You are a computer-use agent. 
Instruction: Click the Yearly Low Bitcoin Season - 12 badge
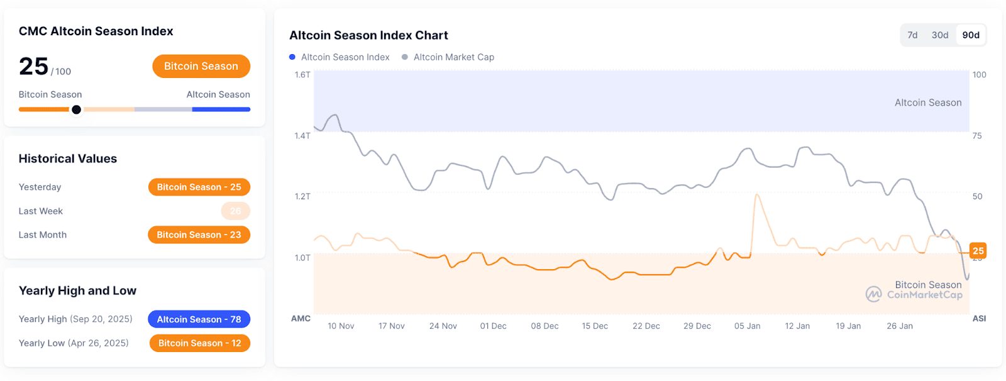pyautogui.click(x=199, y=343)
